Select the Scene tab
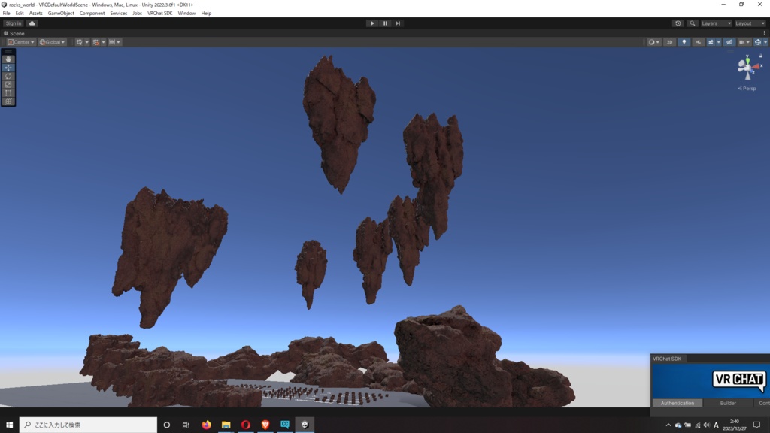 click(x=14, y=33)
